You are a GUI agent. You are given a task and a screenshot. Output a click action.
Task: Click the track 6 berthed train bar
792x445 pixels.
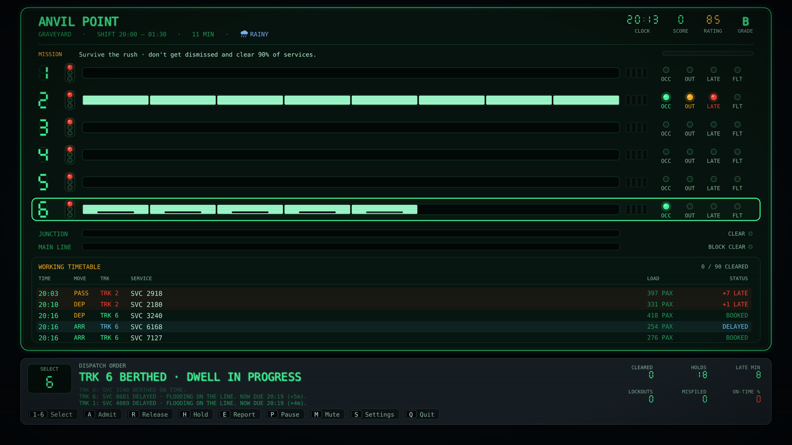pyautogui.click(x=250, y=209)
